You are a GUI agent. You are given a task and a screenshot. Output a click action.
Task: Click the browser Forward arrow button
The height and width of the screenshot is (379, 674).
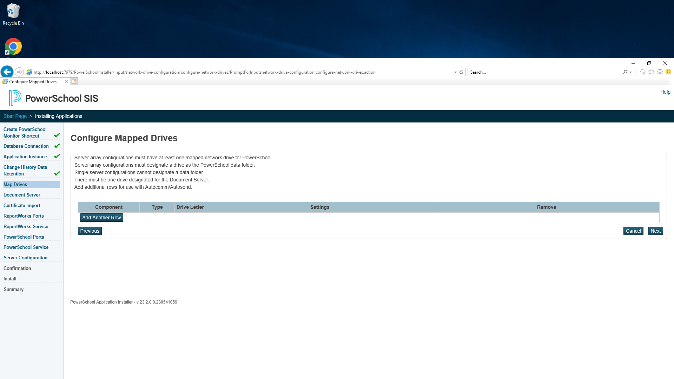19,72
